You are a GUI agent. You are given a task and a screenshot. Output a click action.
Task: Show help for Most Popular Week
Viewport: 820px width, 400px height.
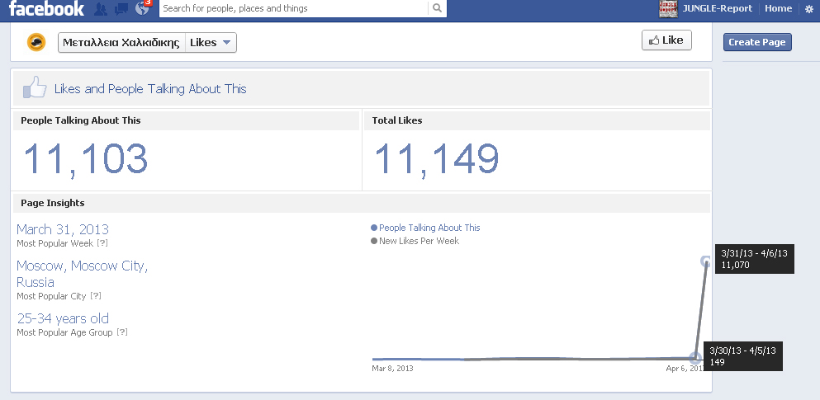coord(102,243)
